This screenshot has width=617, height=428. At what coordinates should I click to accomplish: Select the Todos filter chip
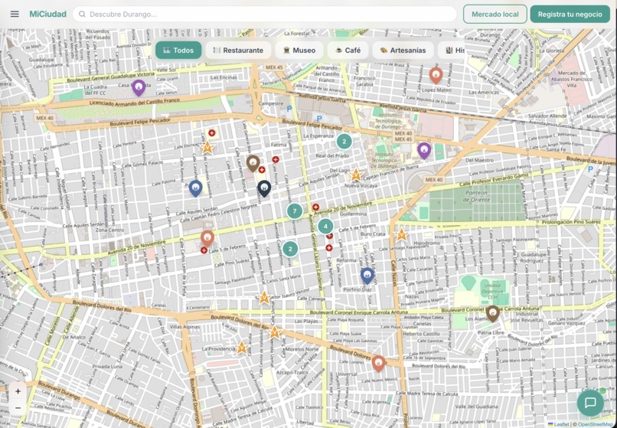[x=178, y=51]
